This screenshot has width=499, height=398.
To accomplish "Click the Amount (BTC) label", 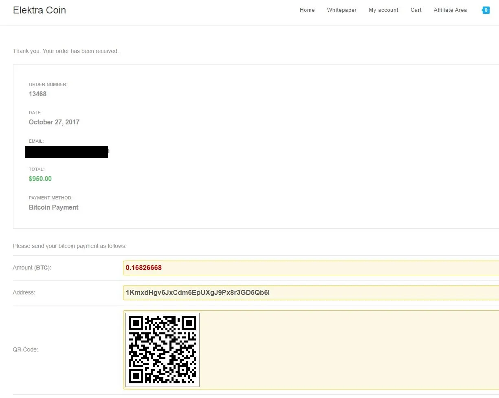I will pos(32,268).
